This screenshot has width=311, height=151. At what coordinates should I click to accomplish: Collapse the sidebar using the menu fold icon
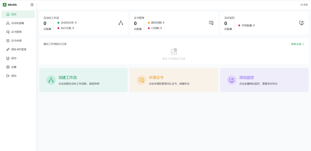(x=32, y=5)
